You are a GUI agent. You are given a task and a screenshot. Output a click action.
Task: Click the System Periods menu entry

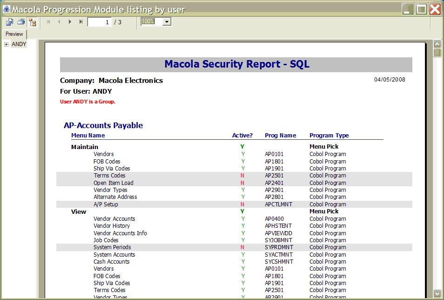point(113,247)
